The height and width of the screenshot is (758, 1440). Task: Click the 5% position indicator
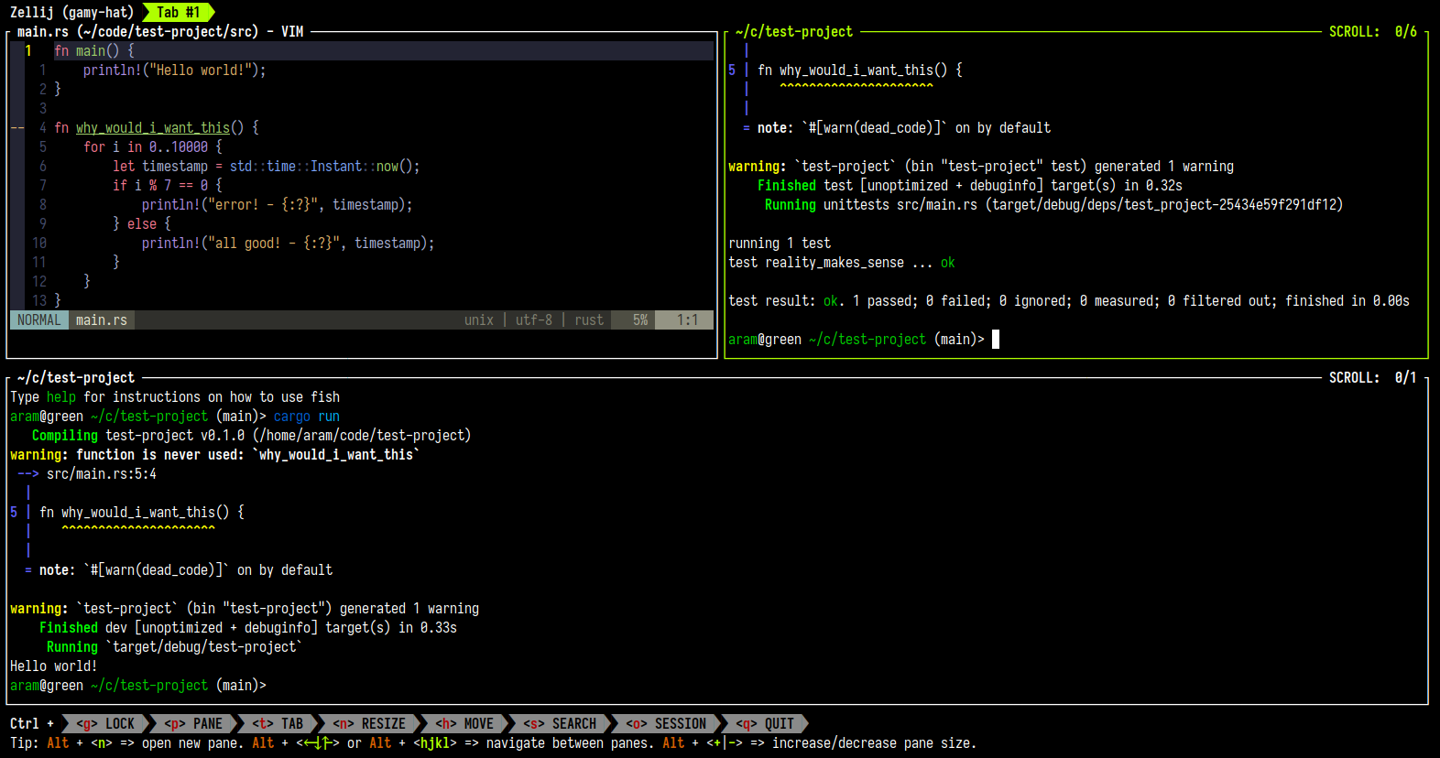[639, 319]
